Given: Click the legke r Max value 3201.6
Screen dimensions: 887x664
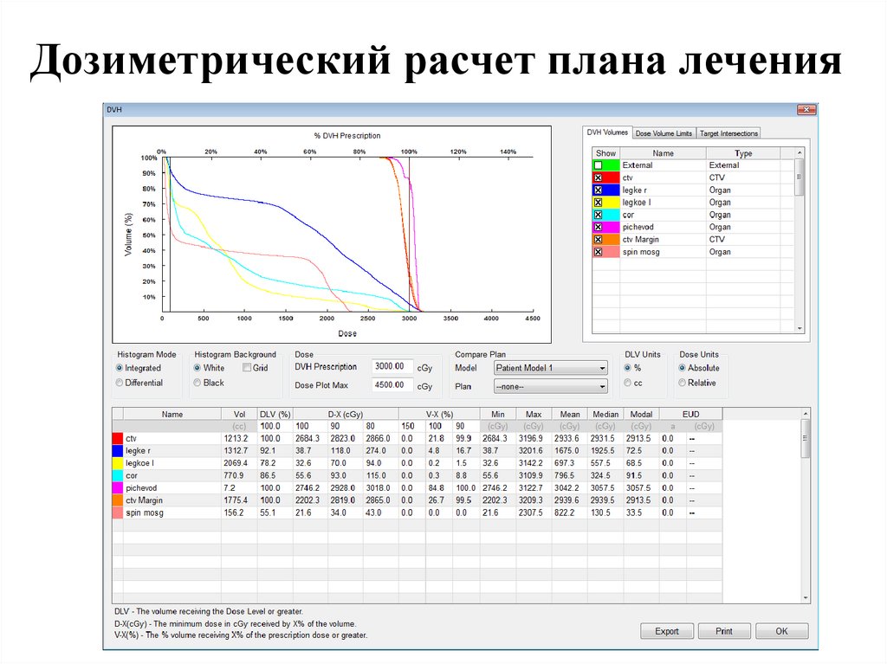Looking at the screenshot, I should (531, 451).
